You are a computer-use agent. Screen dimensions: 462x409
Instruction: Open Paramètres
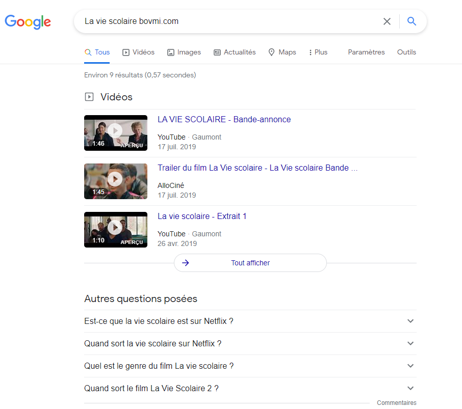pyautogui.click(x=366, y=52)
